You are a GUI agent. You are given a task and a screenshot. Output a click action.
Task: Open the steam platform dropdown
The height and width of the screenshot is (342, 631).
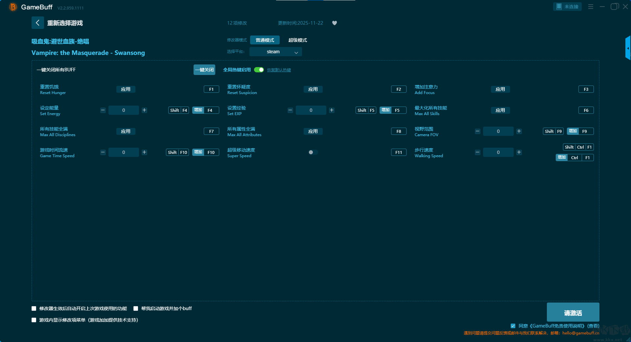pyautogui.click(x=275, y=52)
